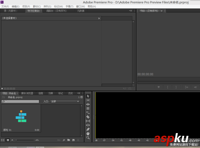Mark In point in program monitor
Screen dimensions: 200x148
(x=167, y=87)
